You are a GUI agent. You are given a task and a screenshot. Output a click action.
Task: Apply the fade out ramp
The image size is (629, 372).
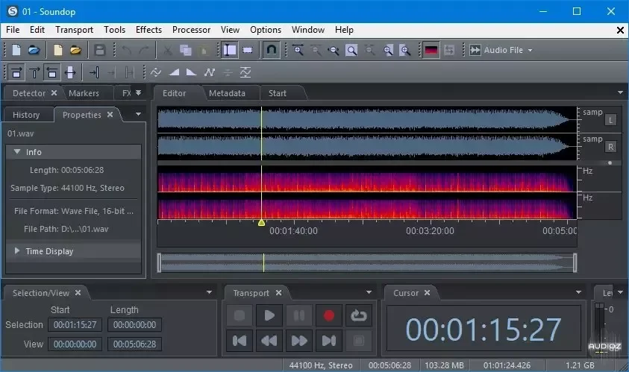[x=191, y=72]
